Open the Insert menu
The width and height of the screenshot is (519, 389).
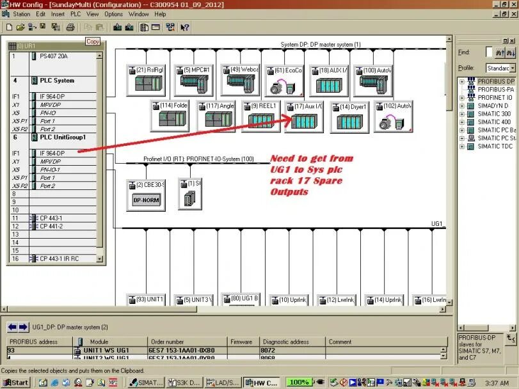click(58, 14)
